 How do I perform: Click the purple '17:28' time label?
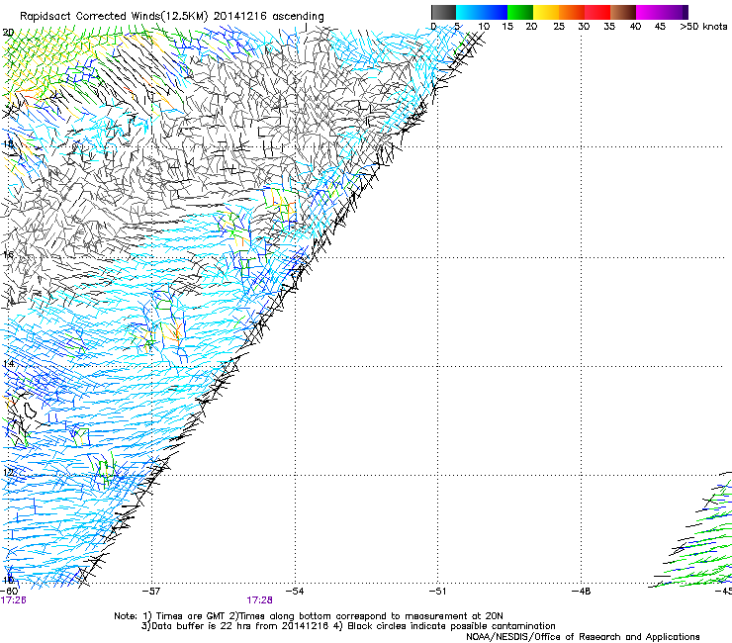click(259, 600)
